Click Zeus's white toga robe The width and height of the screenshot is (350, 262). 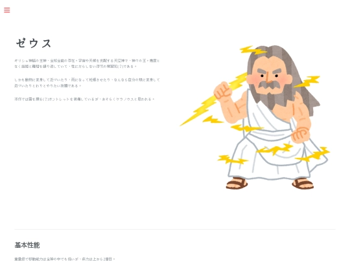tap(274, 146)
